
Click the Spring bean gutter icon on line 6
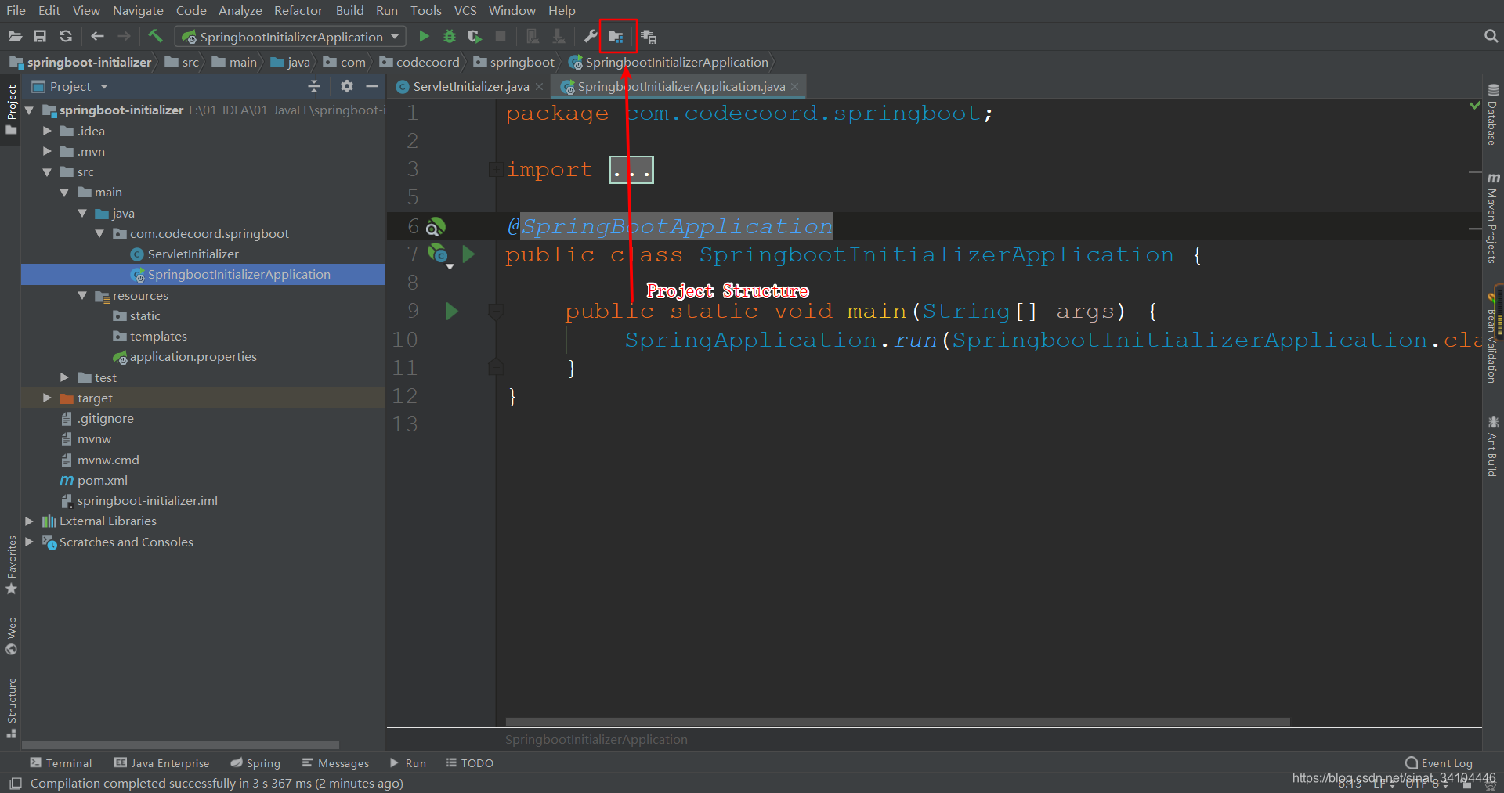click(x=436, y=226)
